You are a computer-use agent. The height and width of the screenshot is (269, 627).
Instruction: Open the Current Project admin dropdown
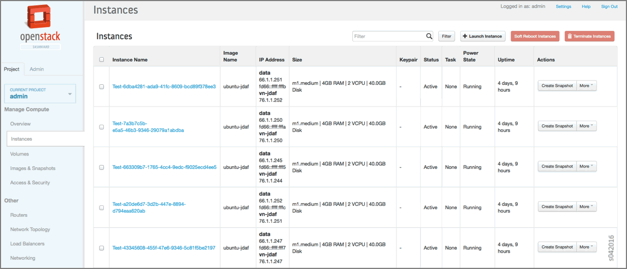(40, 93)
